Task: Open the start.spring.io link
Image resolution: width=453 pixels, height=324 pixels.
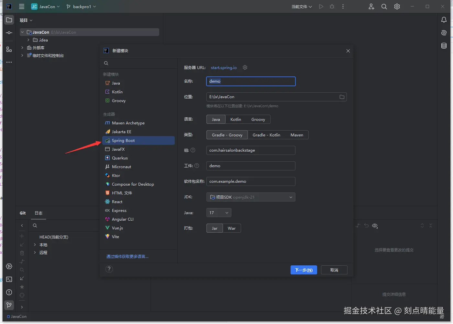Action: pyautogui.click(x=224, y=67)
